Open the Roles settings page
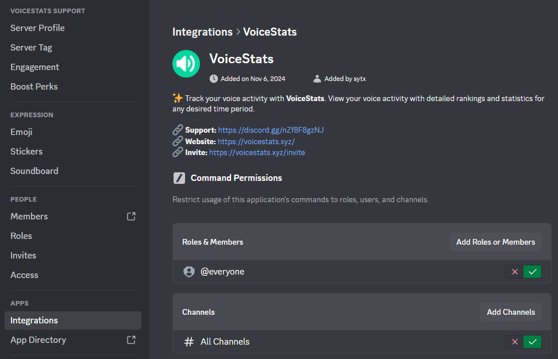 click(21, 236)
